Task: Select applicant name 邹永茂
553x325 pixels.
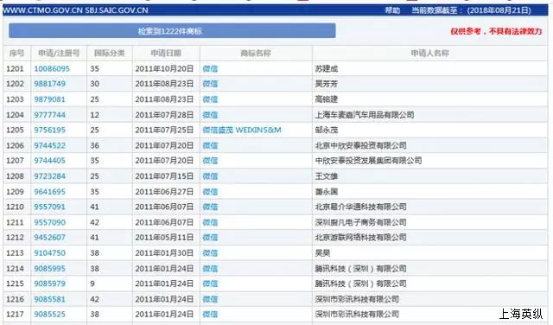Action: pyautogui.click(x=327, y=131)
